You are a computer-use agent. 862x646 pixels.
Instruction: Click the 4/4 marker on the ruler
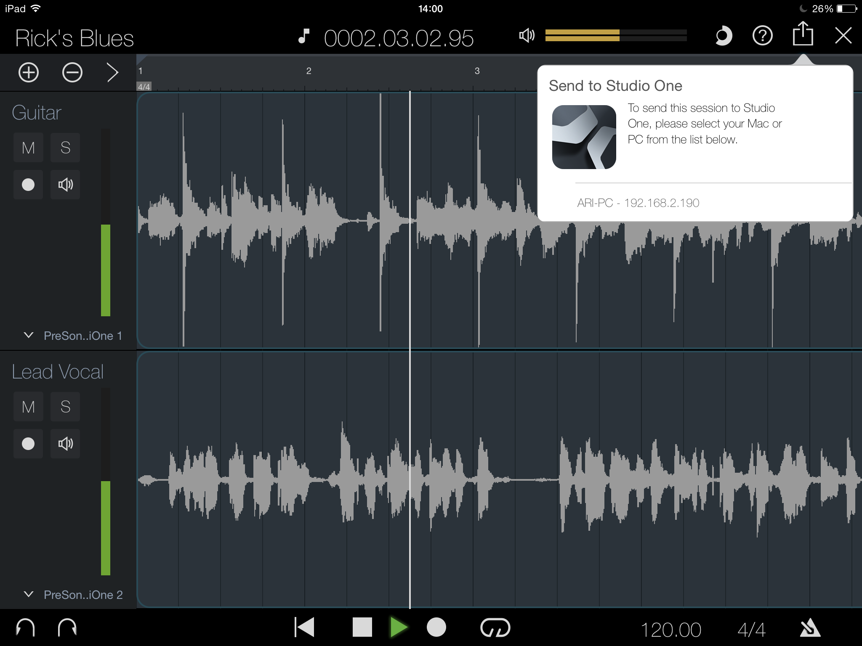click(144, 87)
